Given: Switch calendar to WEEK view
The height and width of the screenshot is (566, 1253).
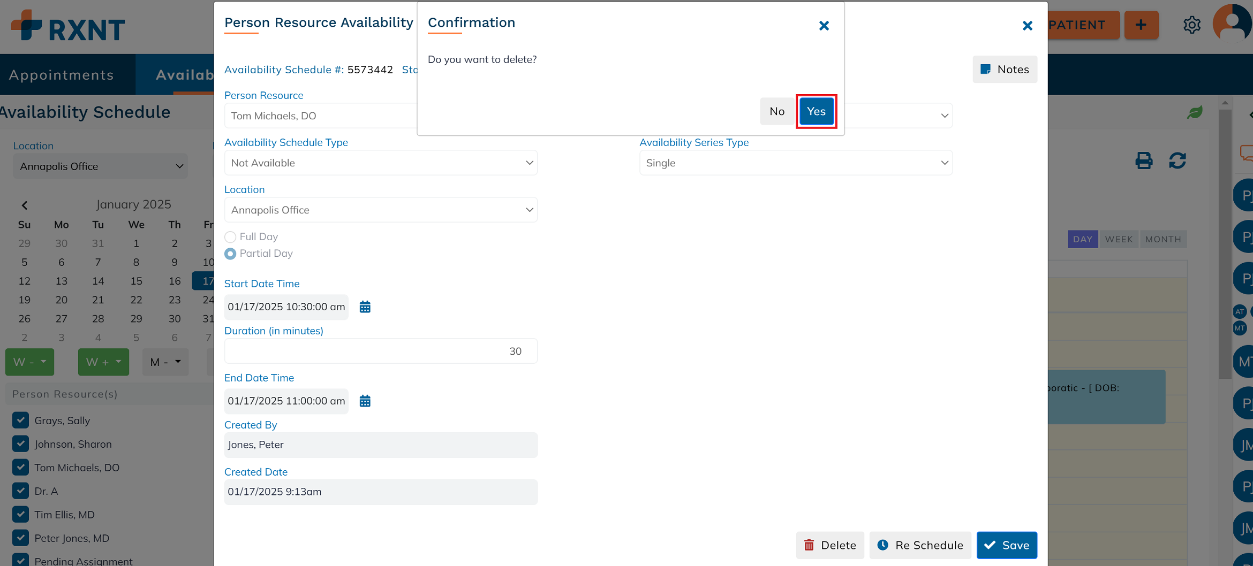Looking at the screenshot, I should click(x=1119, y=239).
